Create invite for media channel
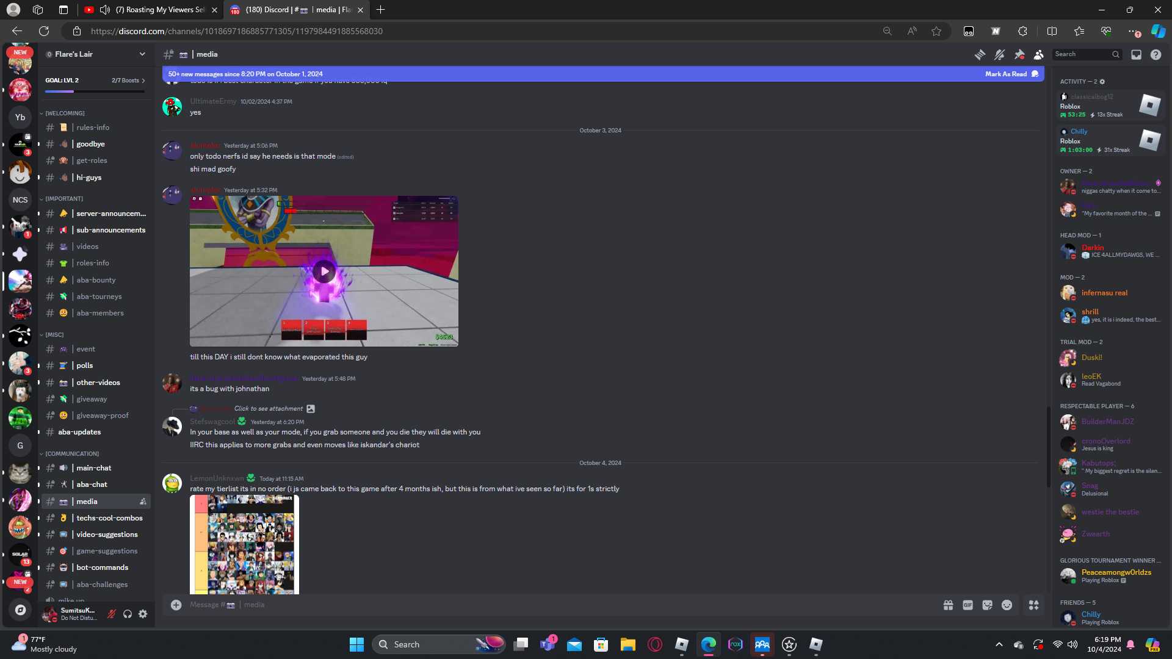This screenshot has height=659, width=1172. [x=143, y=502]
